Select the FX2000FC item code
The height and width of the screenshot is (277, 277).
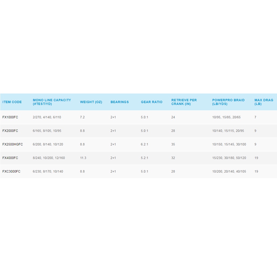pos(10,131)
